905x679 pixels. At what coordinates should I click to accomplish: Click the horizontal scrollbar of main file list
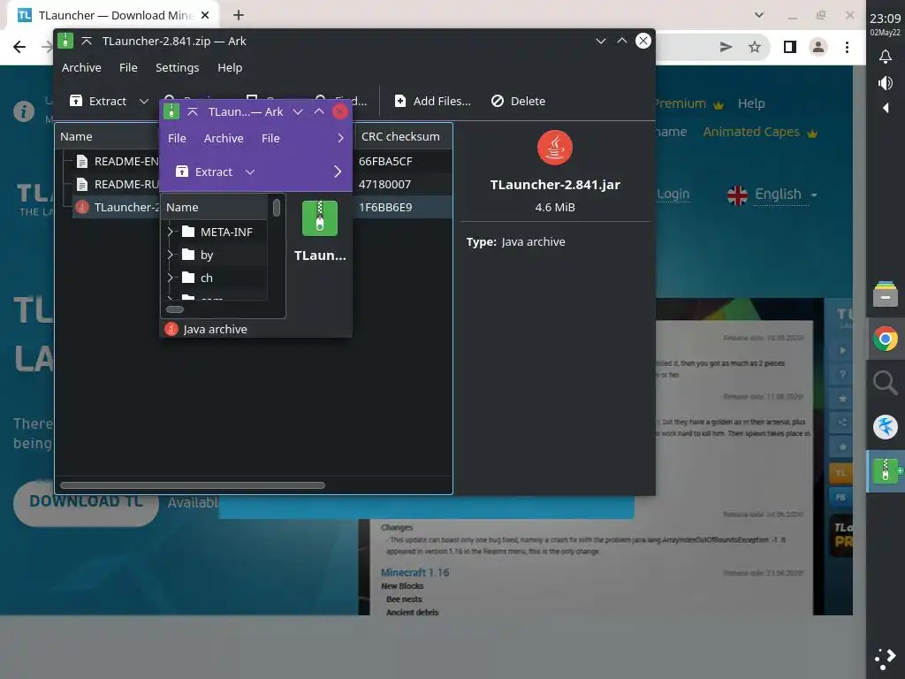192,485
